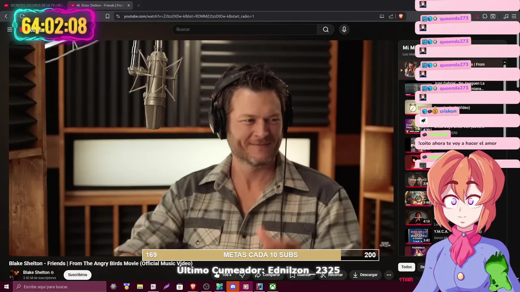Select the Todos filter chip

[406, 267]
